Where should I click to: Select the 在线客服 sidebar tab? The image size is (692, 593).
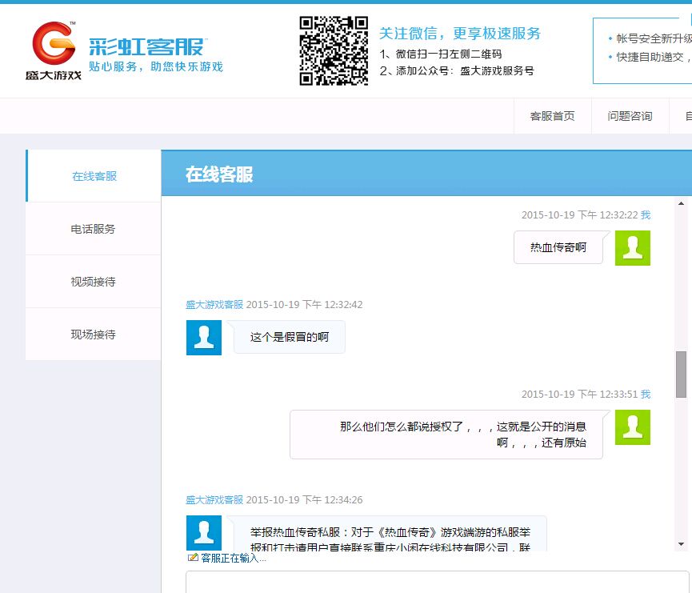(94, 176)
